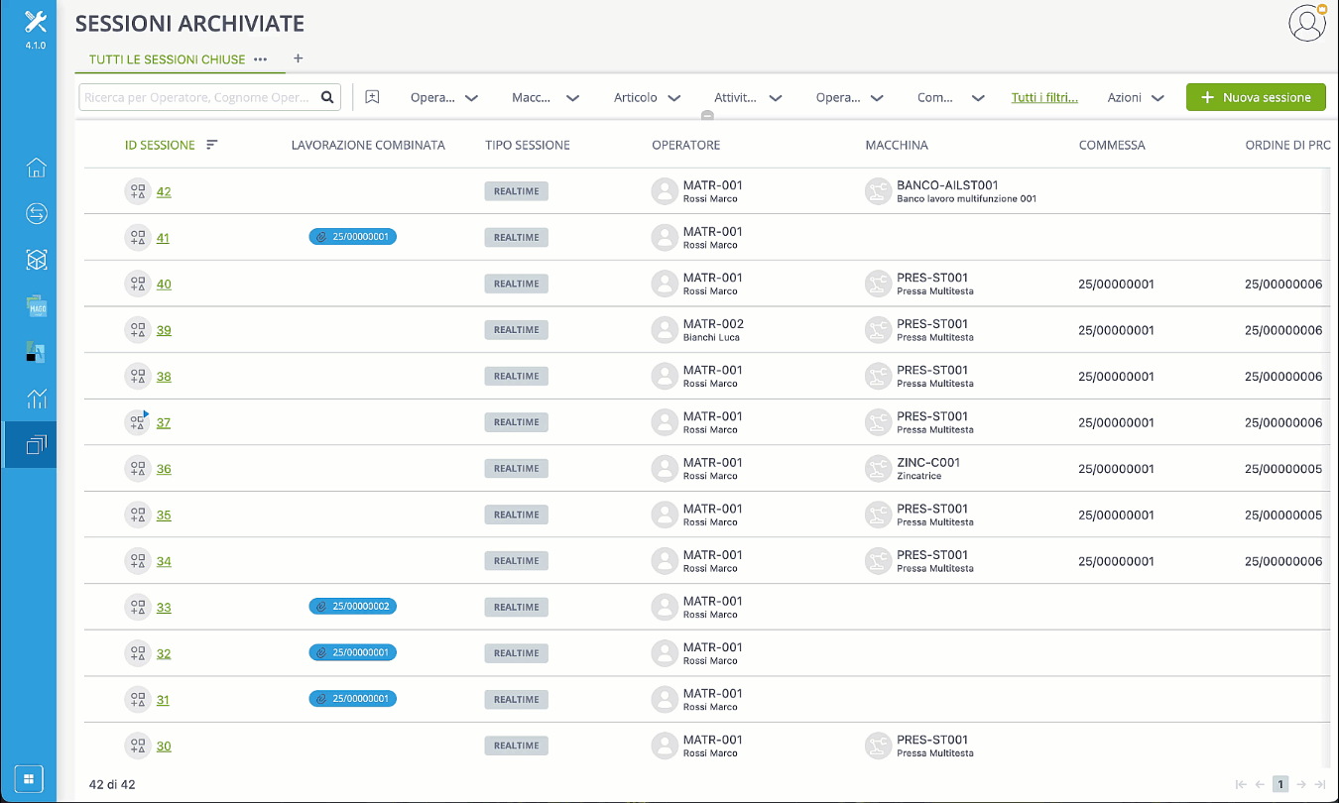Click commessa 25/00000001 in row 34
The height and width of the screenshot is (803, 1339).
click(1117, 561)
